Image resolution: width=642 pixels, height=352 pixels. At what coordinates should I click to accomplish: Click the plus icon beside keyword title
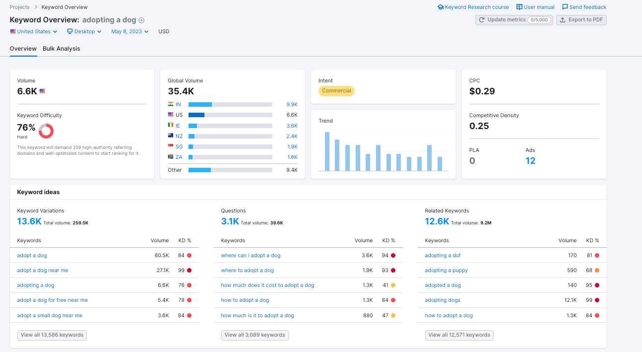[x=141, y=20]
